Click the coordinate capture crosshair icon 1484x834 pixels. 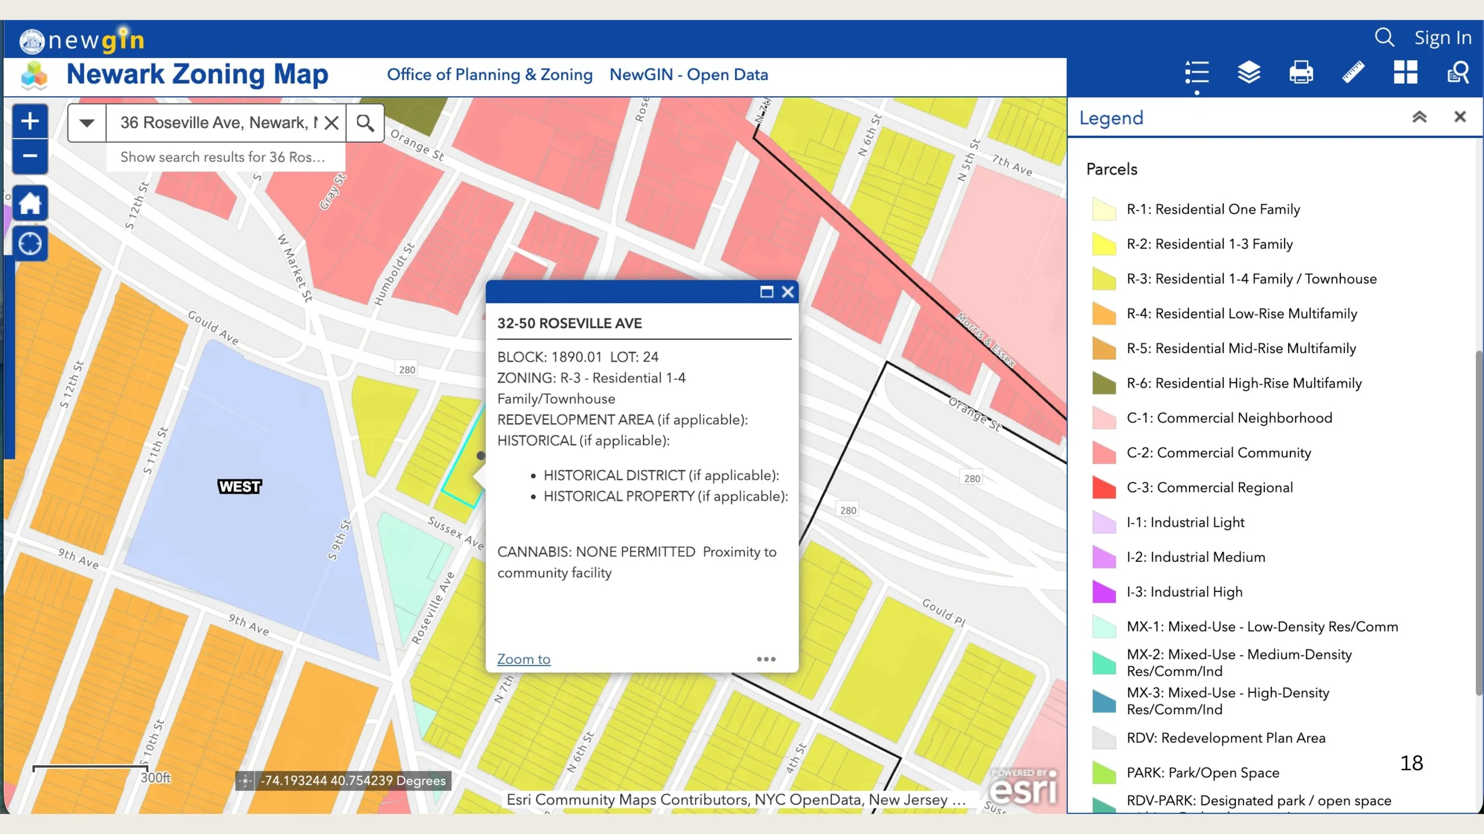point(245,781)
